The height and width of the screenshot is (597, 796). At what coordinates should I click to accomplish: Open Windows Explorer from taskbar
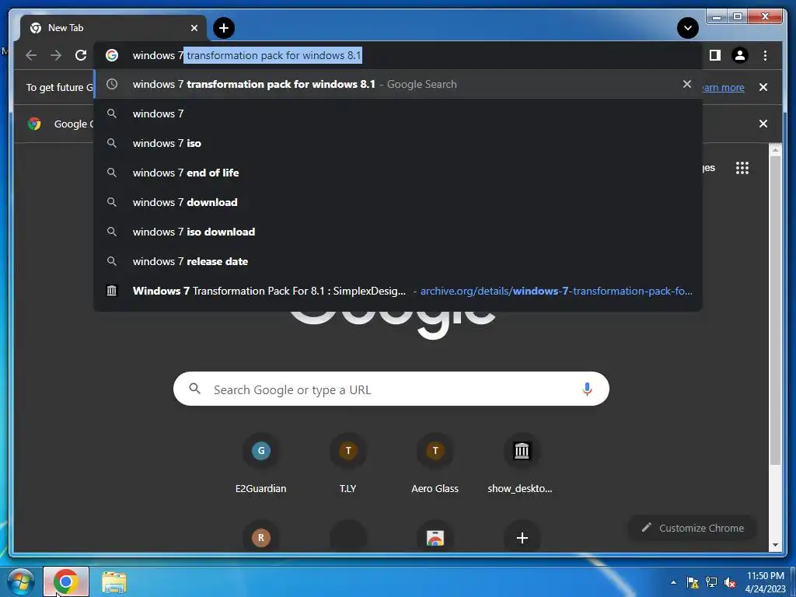pyautogui.click(x=114, y=582)
